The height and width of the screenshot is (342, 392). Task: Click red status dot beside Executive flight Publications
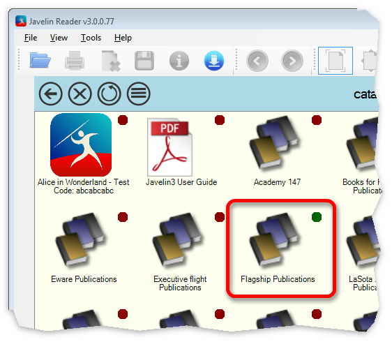point(220,217)
